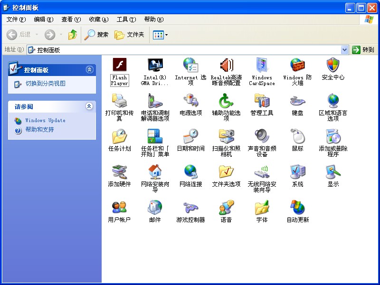The height and width of the screenshot is (285, 380).
Task: Open Realtek高清晰音频配置 icon
Action: [226, 65]
